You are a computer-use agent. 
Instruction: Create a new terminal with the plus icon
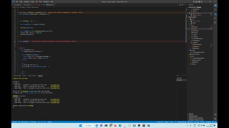click(x=177, y=76)
